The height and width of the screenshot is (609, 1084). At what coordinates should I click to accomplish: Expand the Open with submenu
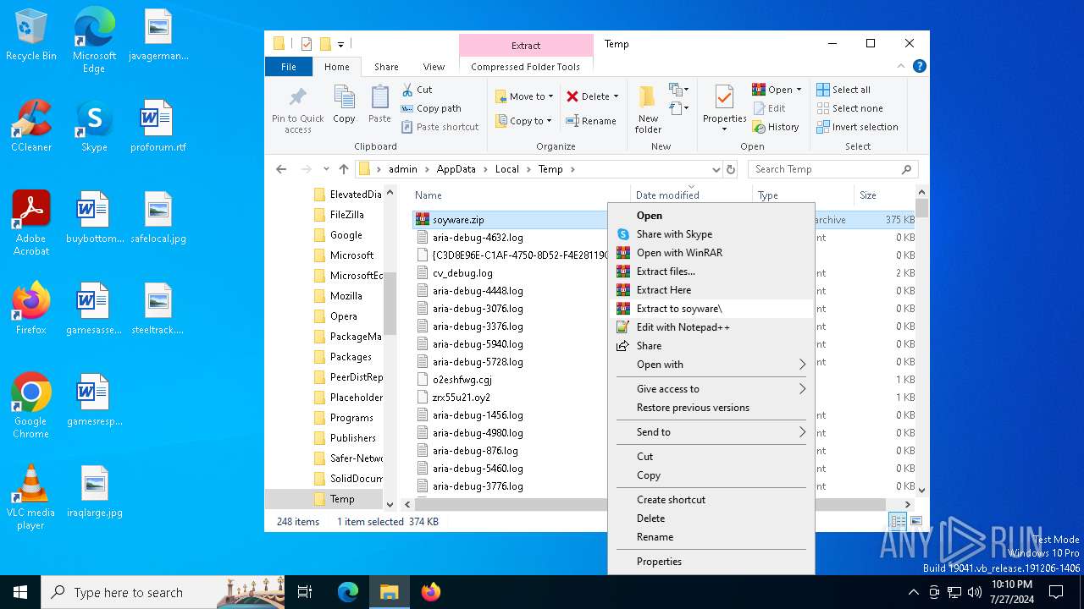[x=711, y=365]
